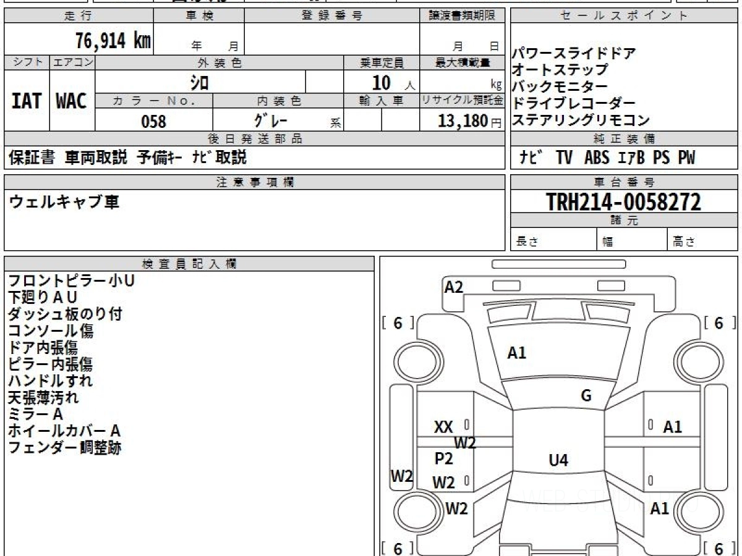Click the XX mark on left door

(x=443, y=427)
